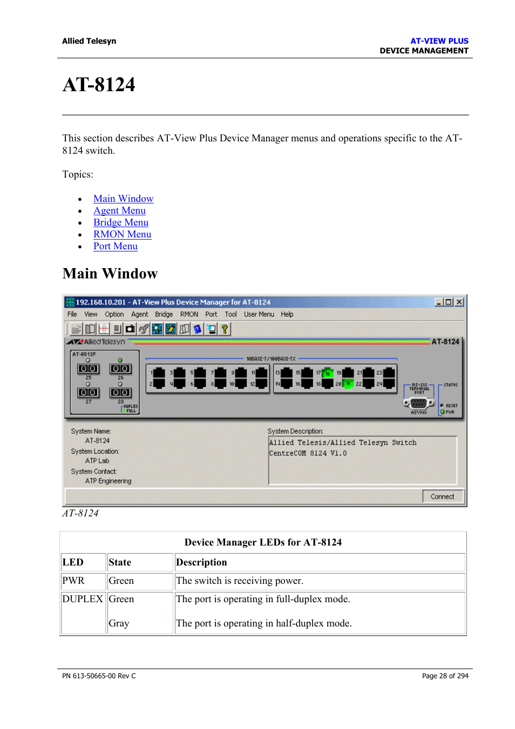This screenshot has height=729, width=515.
Task: Click the red line split-view toolbar icon
Action: click(104, 329)
